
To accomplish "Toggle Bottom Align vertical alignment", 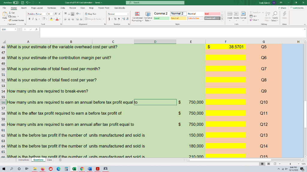I will pyautogui.click(x=73, y=14).
